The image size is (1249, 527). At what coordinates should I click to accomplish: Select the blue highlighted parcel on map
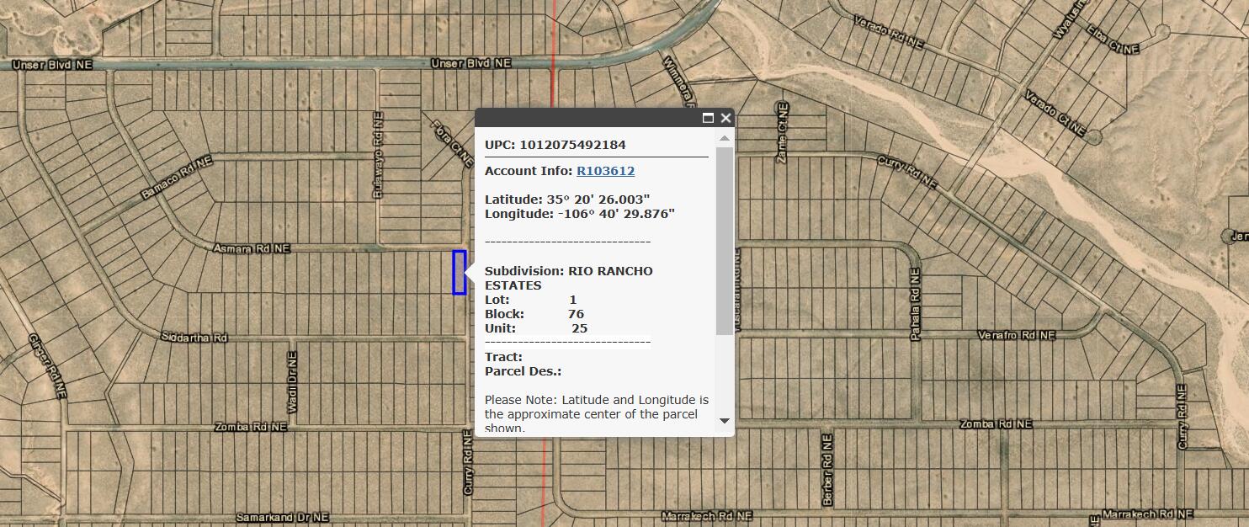[x=459, y=272]
